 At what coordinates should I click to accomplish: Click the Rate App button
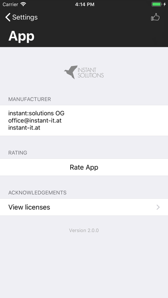click(84, 167)
